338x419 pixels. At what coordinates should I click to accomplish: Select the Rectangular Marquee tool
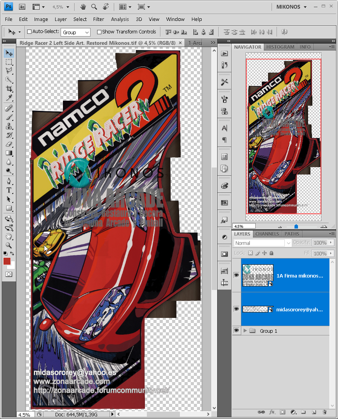tap(9, 62)
